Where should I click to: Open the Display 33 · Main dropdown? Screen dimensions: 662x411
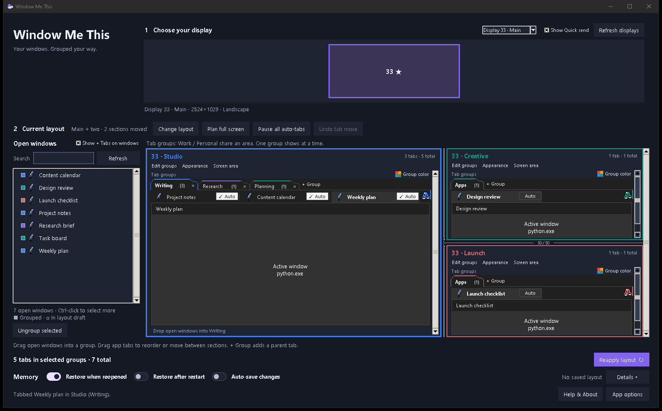pyautogui.click(x=509, y=30)
